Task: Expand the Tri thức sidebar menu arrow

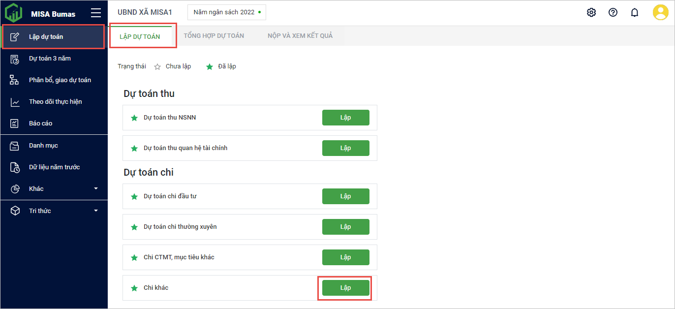Action: [96, 211]
